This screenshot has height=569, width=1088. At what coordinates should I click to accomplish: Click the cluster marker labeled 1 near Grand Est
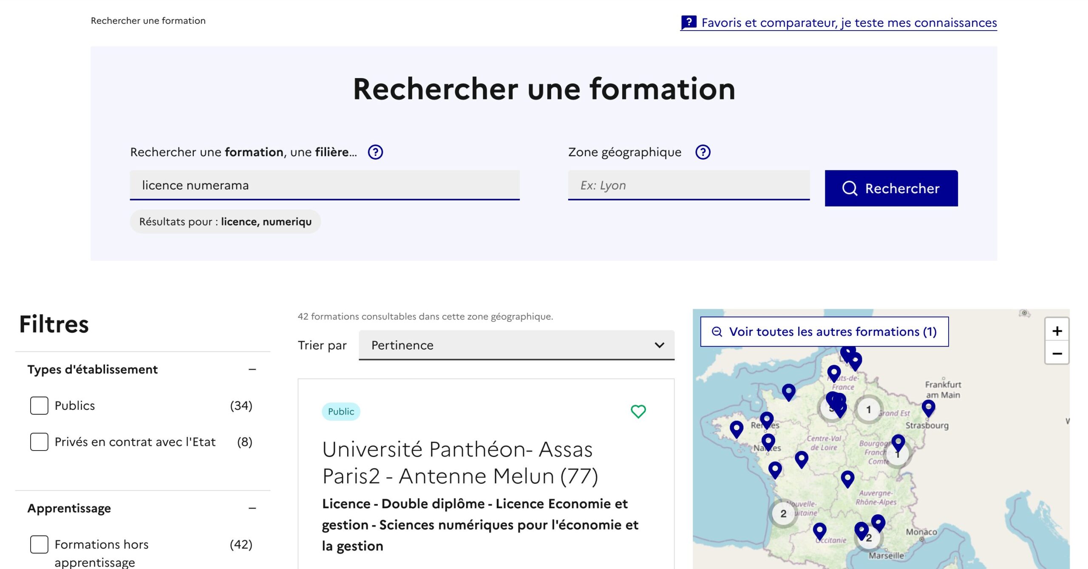click(x=868, y=409)
